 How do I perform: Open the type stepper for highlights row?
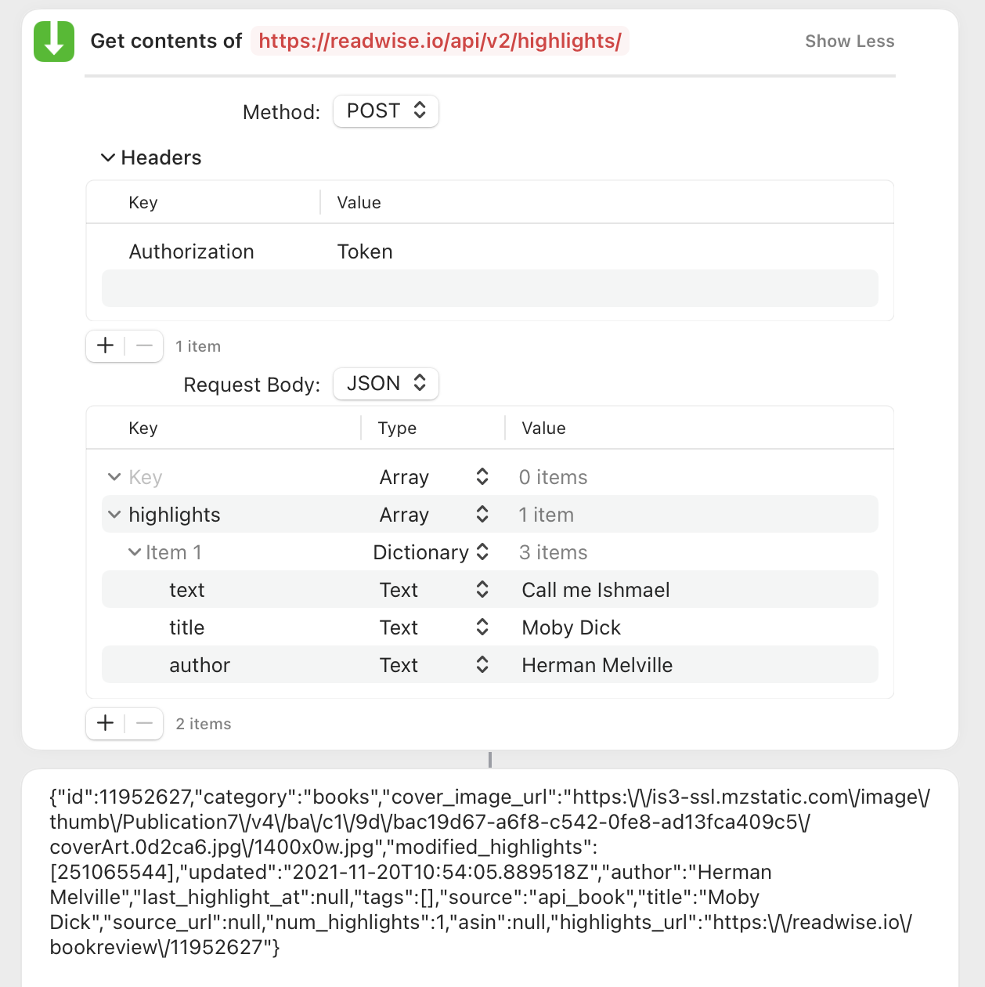482,515
